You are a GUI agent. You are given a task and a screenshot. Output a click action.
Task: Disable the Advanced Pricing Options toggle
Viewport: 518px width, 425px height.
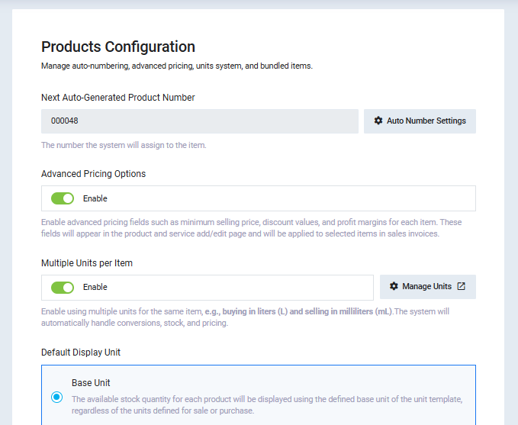(63, 198)
